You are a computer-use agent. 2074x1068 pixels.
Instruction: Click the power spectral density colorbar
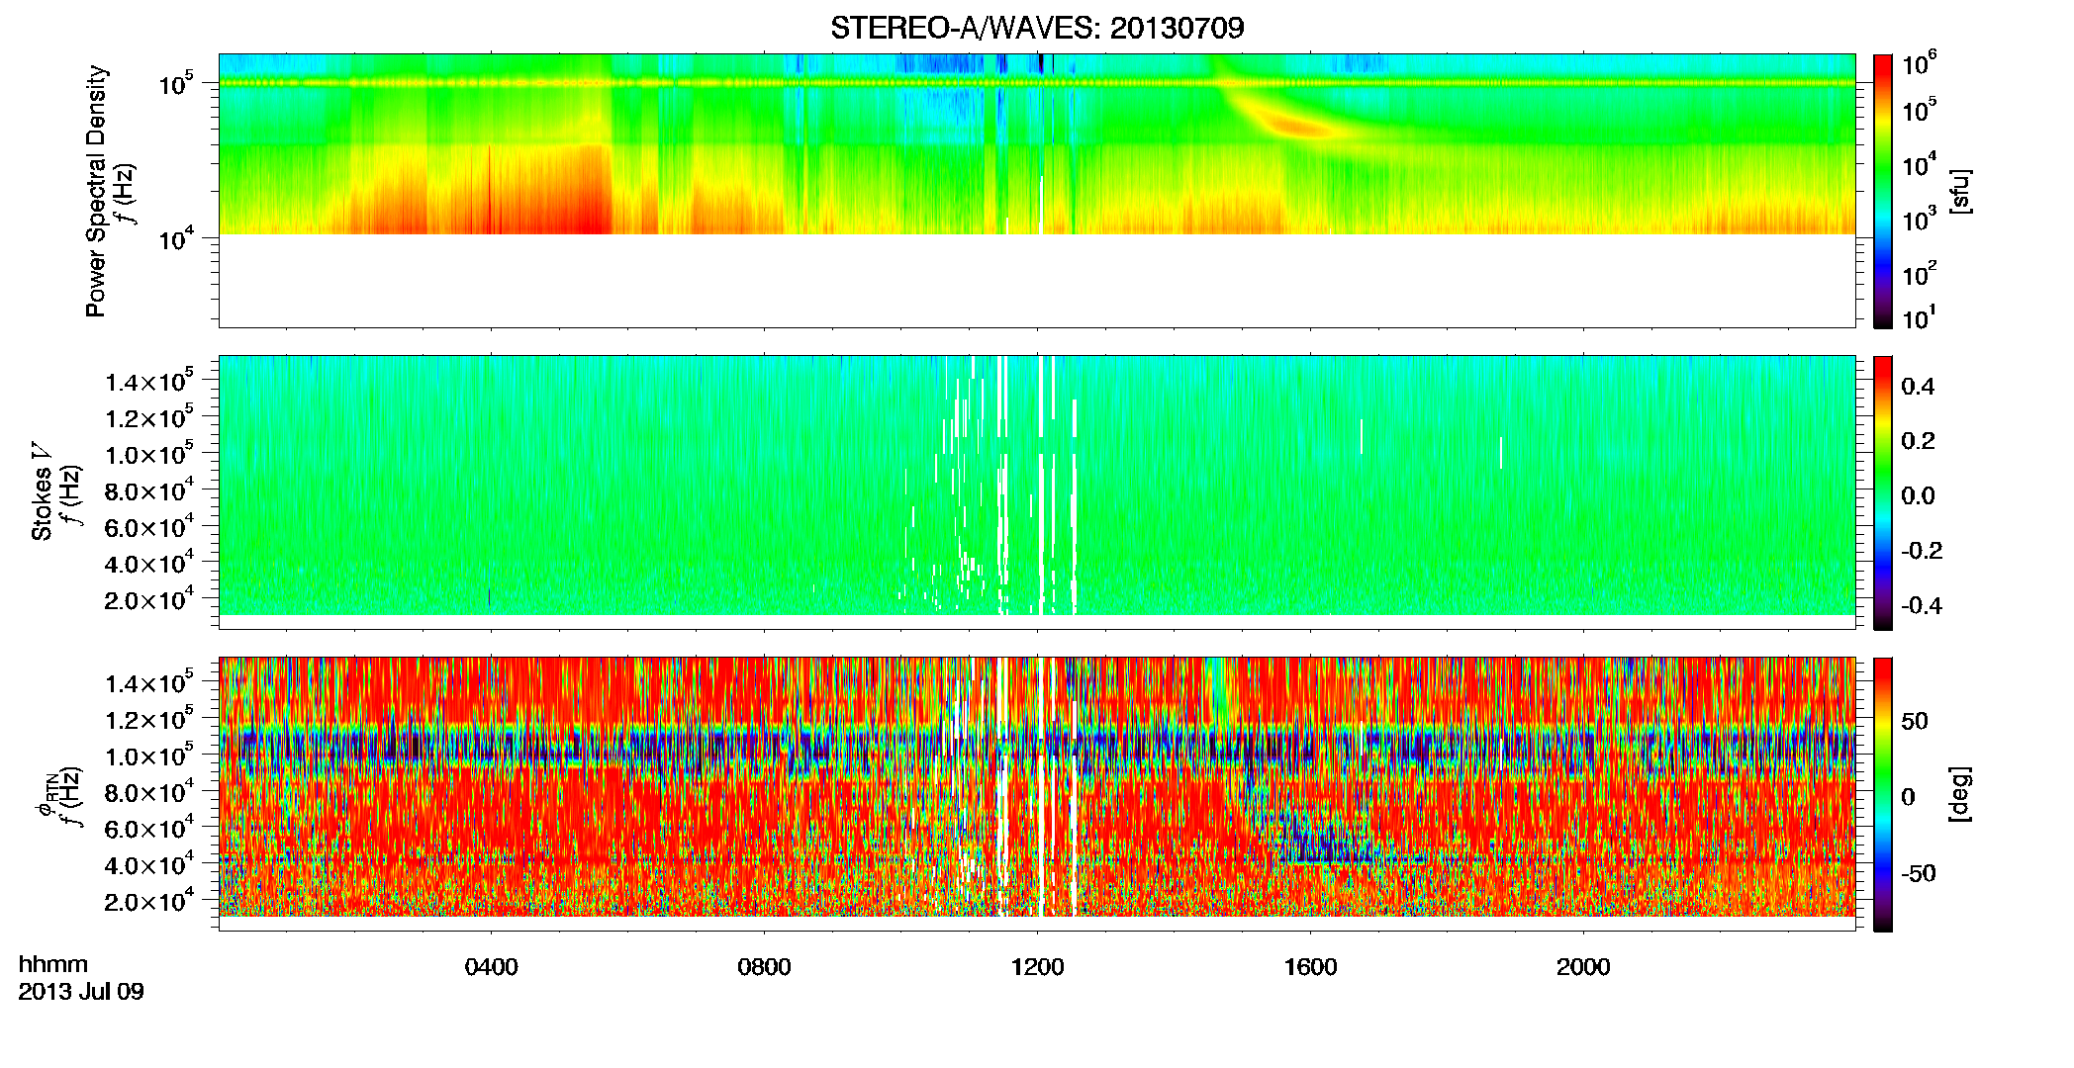(1883, 191)
